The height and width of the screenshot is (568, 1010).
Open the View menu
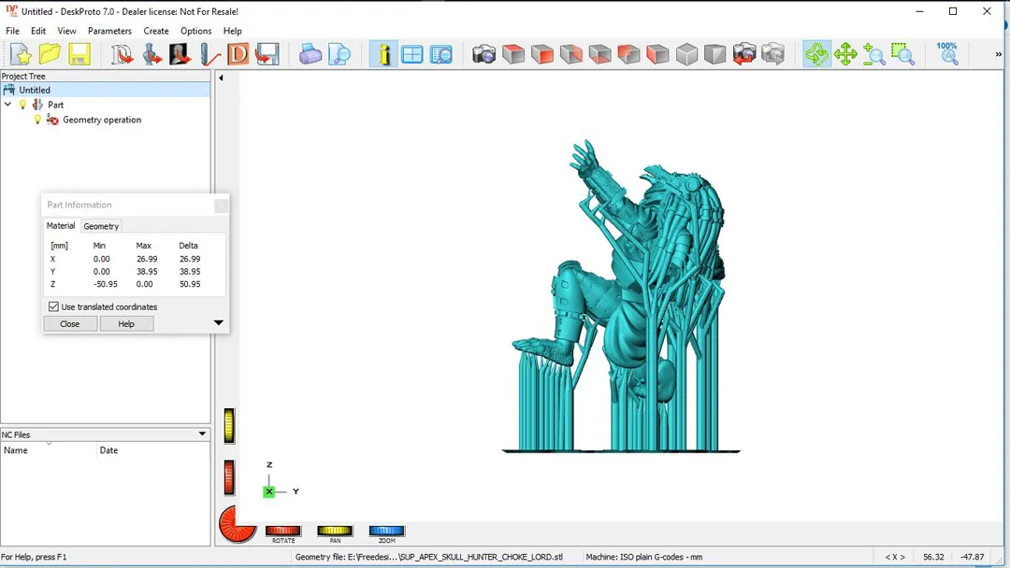click(66, 31)
